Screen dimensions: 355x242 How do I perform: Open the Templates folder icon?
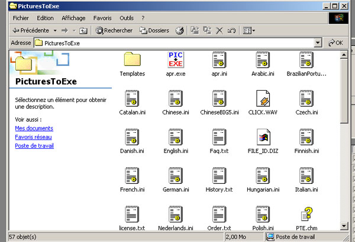click(x=132, y=59)
